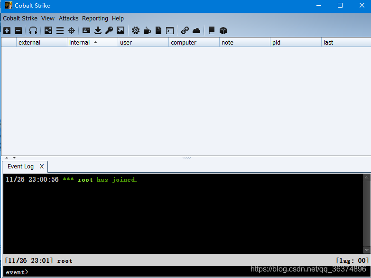Screen dimensions: 371x278
Task: Open downloaded files via download arrow icon
Action: (98, 30)
